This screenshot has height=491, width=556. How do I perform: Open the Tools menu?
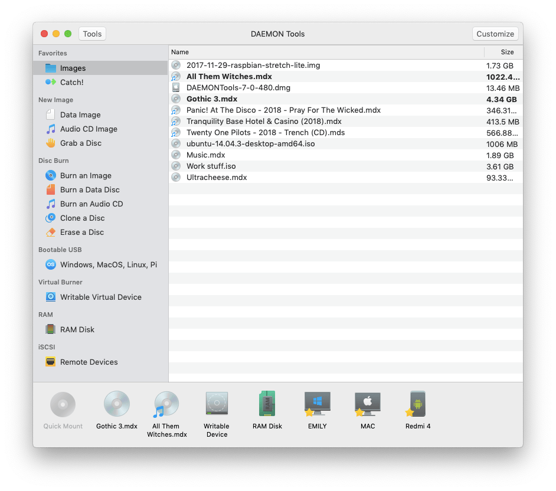92,34
